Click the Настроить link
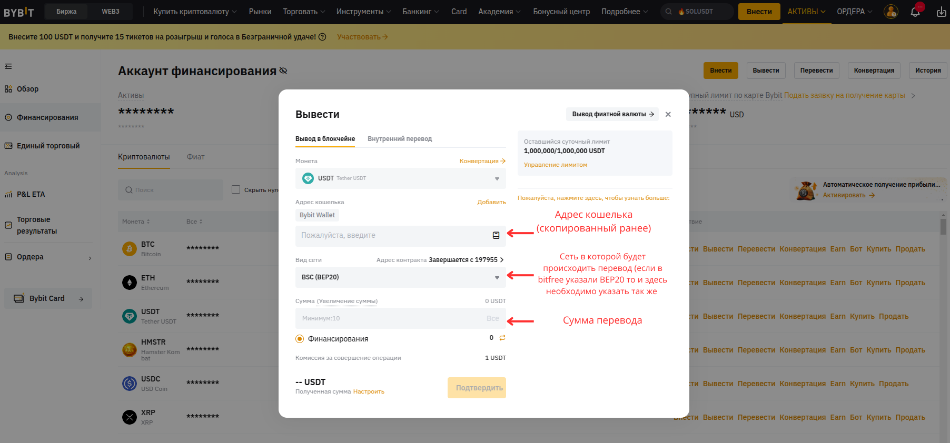The width and height of the screenshot is (950, 443). tap(369, 391)
